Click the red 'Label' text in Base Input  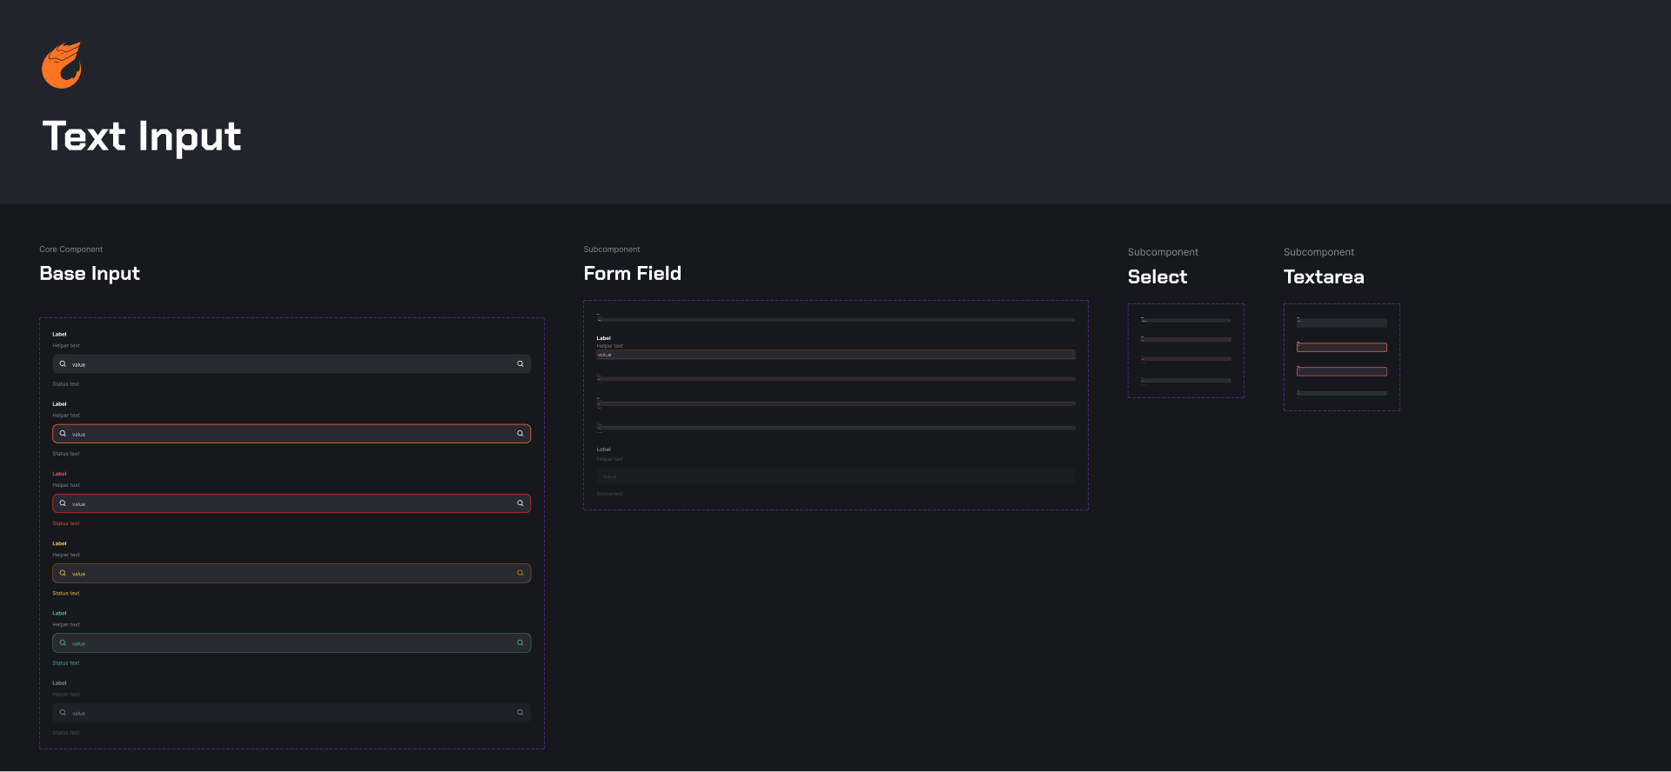coord(59,474)
